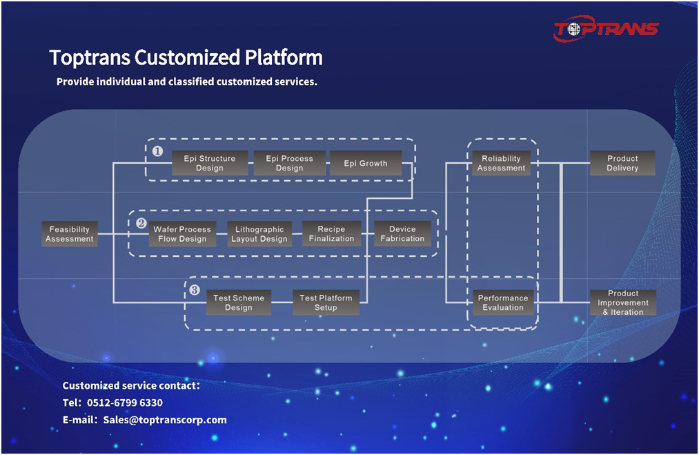Choose the Epi Growth box
The image size is (699, 455).
click(366, 164)
